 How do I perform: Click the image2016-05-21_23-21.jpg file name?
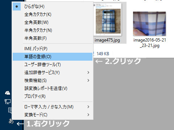pyautogui.click(x=150, y=43)
